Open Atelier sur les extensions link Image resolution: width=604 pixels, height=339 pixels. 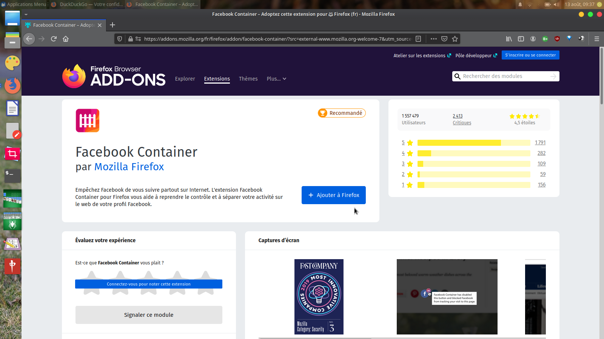tap(422, 55)
